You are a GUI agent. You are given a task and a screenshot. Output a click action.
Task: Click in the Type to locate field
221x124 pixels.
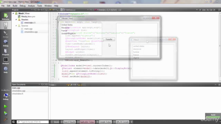(33, 122)
